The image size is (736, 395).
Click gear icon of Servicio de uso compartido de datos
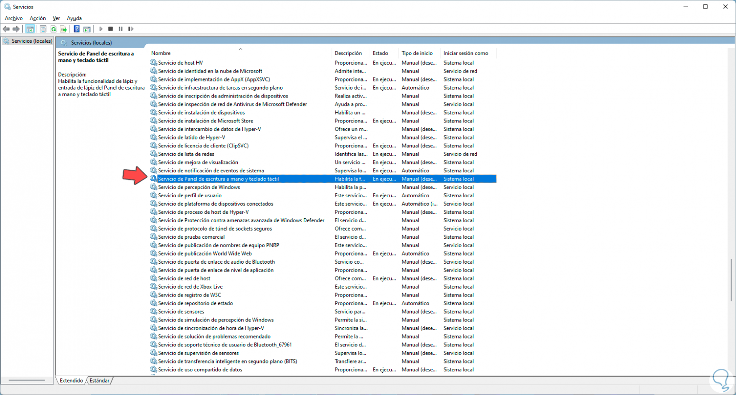pyautogui.click(x=154, y=370)
